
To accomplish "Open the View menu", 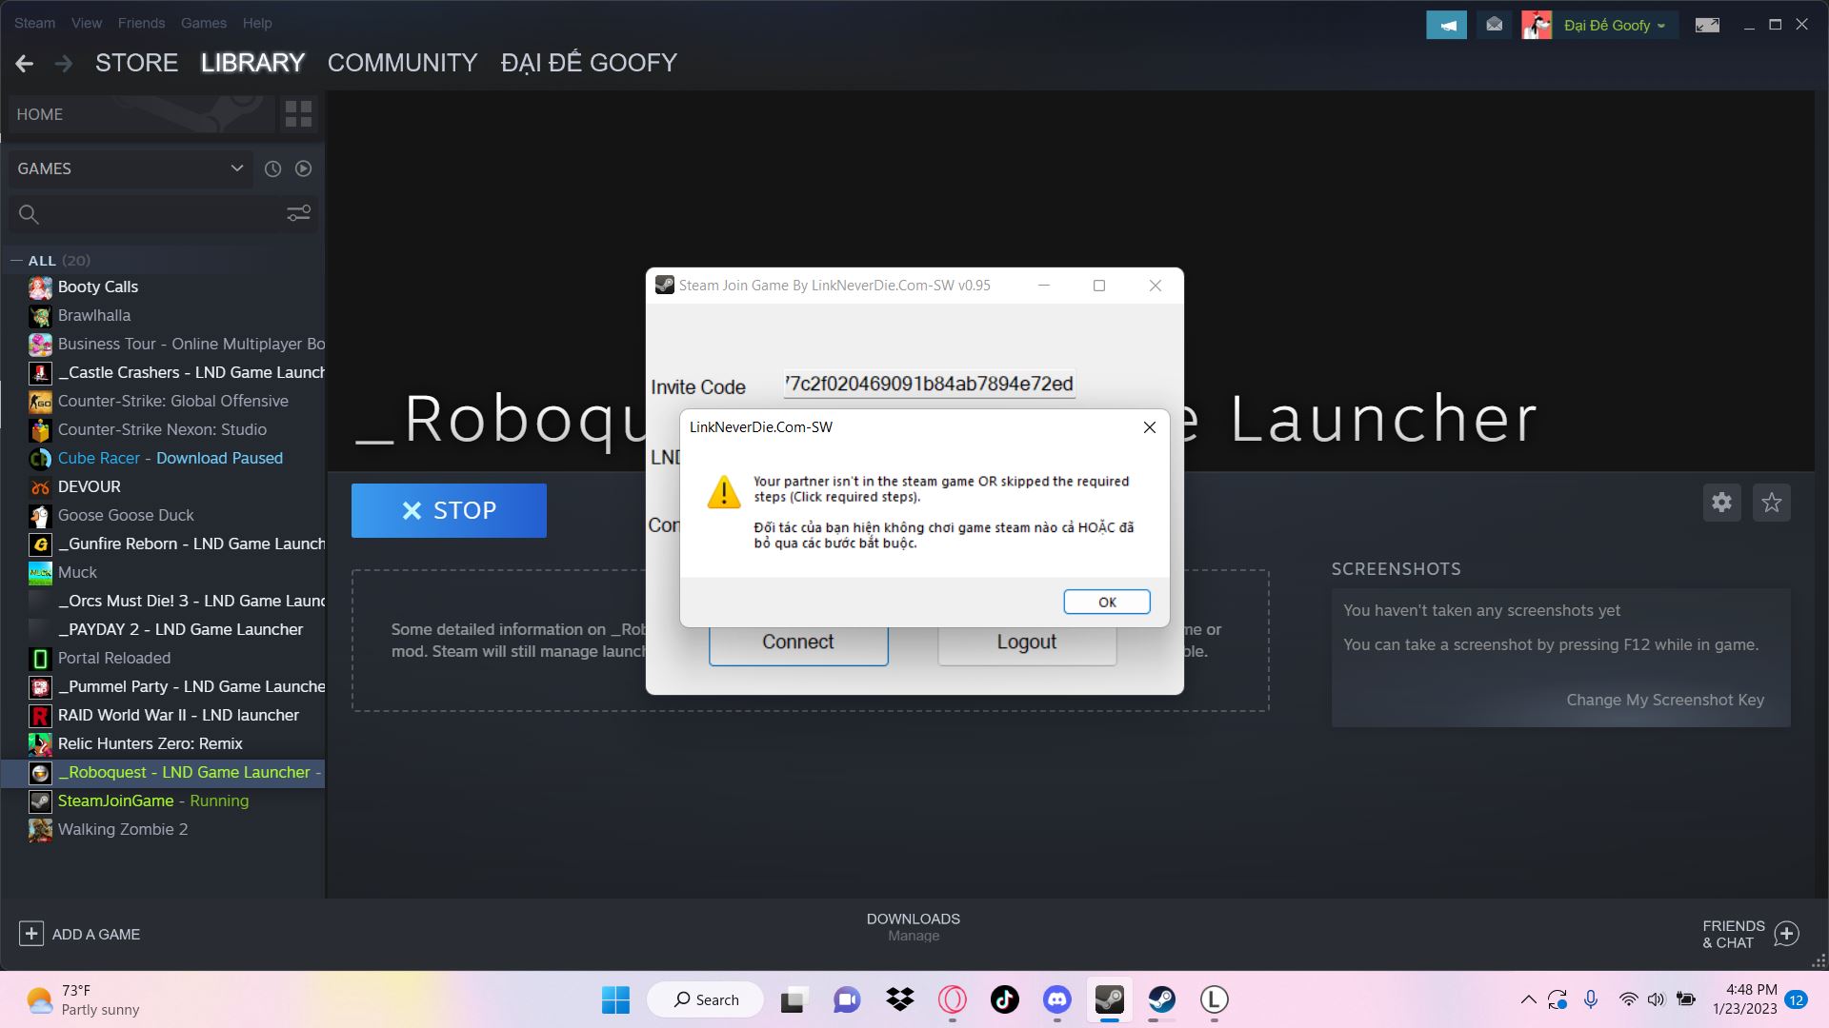I will coord(87,23).
